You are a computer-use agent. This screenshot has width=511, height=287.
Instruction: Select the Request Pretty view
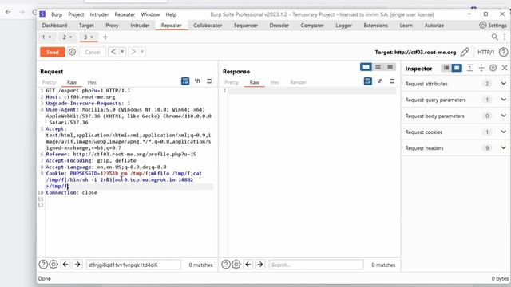coord(49,82)
